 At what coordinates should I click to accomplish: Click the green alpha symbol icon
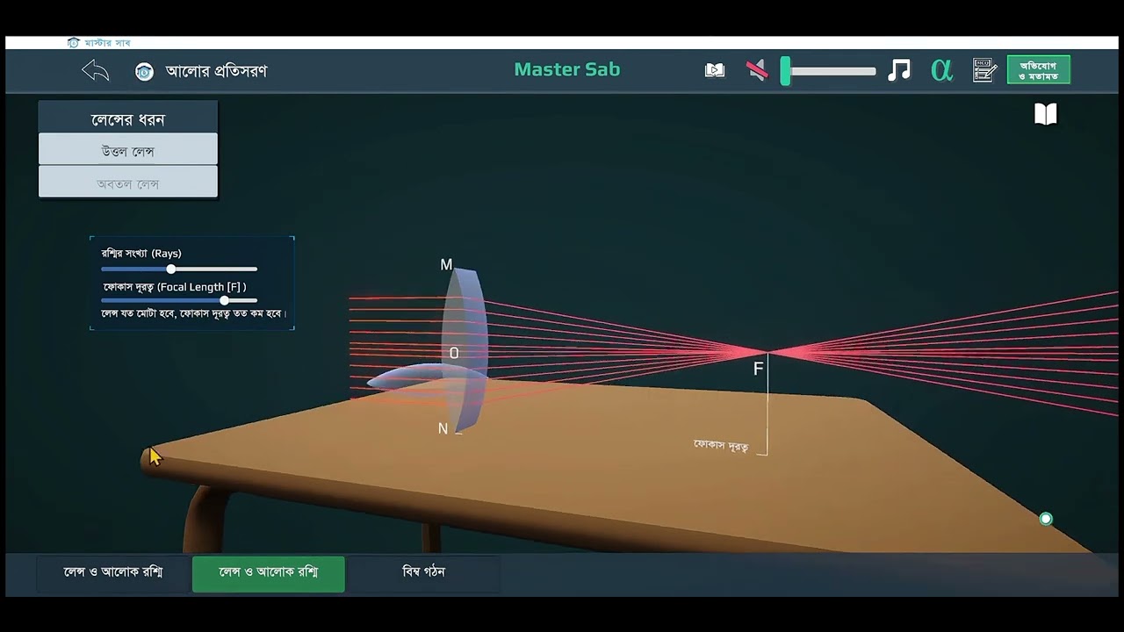click(941, 70)
